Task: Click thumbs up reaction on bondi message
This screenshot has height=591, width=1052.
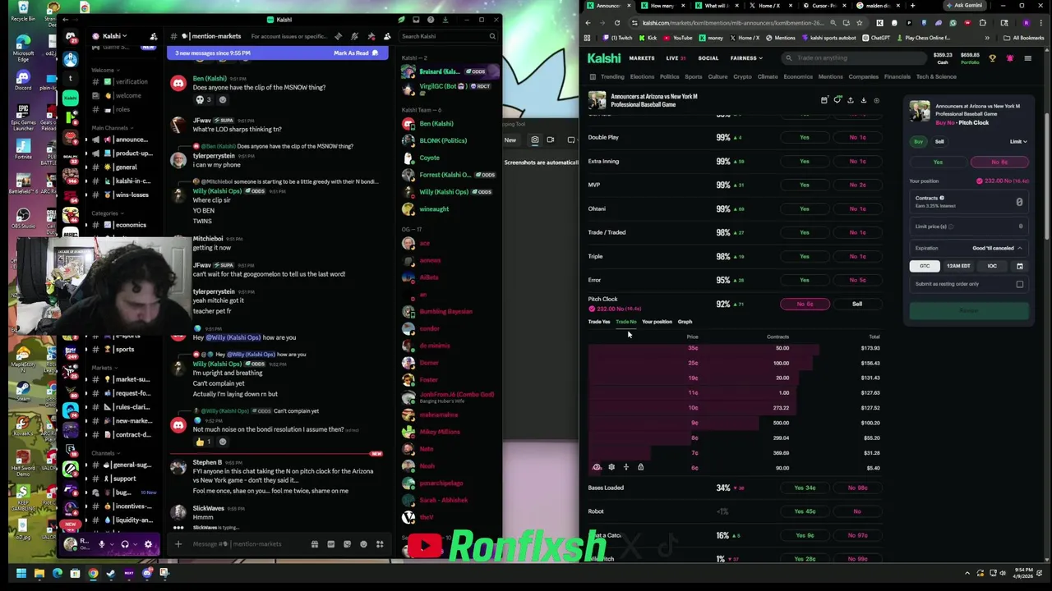Action: point(204,442)
